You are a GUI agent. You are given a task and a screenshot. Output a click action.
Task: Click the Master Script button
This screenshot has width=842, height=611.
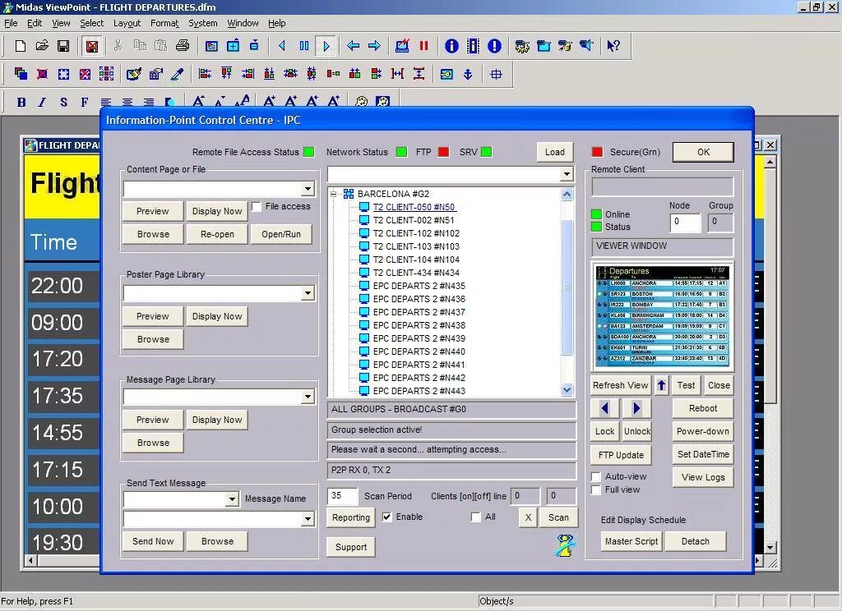[631, 541]
